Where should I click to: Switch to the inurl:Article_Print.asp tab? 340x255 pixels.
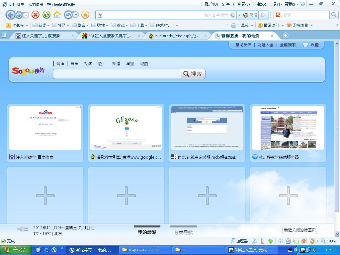pos(177,36)
